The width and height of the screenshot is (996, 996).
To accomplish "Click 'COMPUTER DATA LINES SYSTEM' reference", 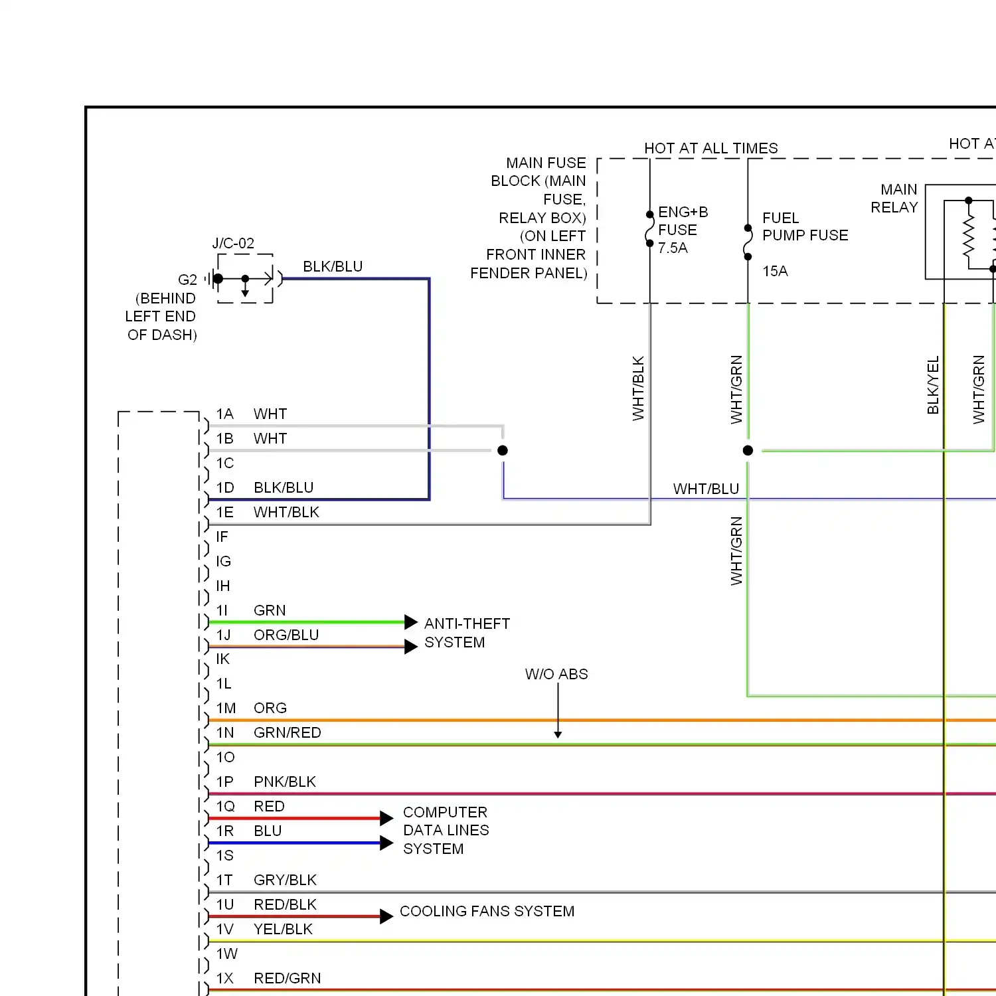I will [x=446, y=831].
